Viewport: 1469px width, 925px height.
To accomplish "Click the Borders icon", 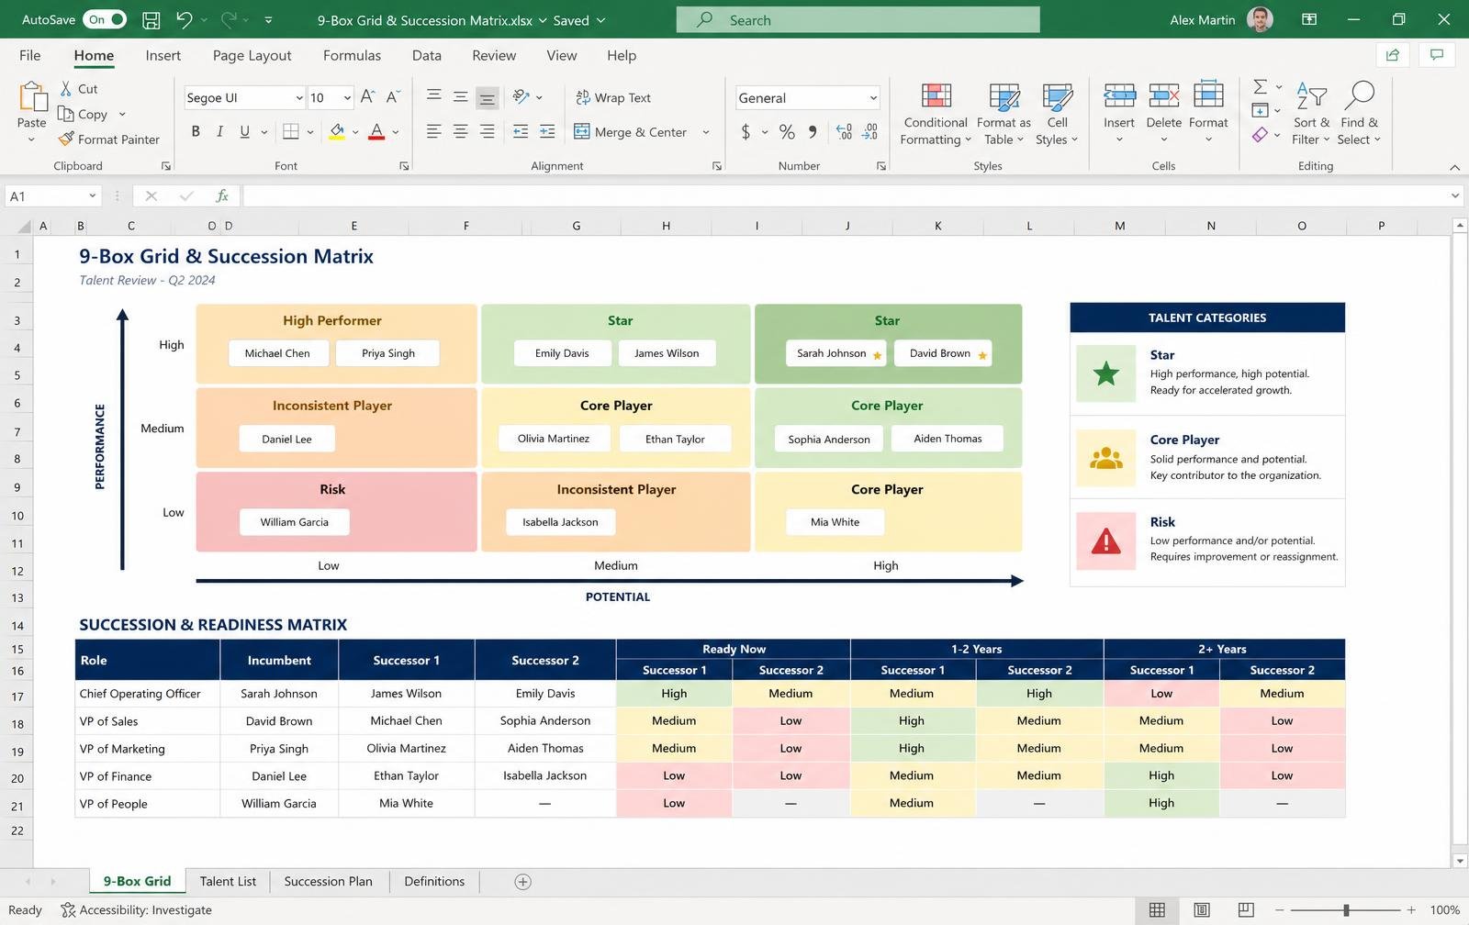I will tap(291, 131).
